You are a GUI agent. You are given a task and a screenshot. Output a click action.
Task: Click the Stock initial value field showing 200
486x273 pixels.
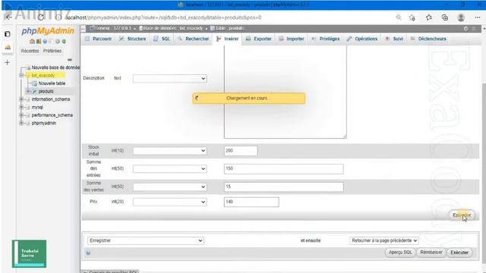241,151
